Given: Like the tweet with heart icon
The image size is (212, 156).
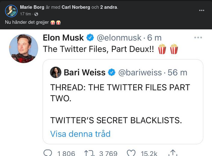Looking at the screenshot, I should (x=131, y=153).
